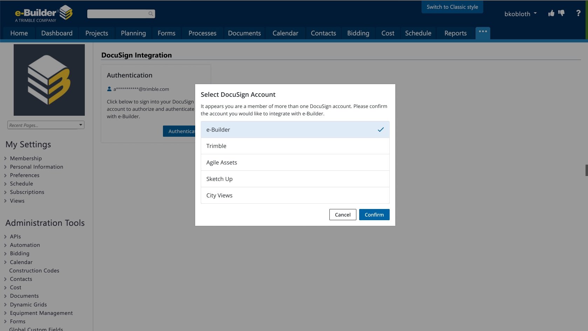588x331 pixels.
Task: Give thumbs down feedback
Action: (x=561, y=13)
